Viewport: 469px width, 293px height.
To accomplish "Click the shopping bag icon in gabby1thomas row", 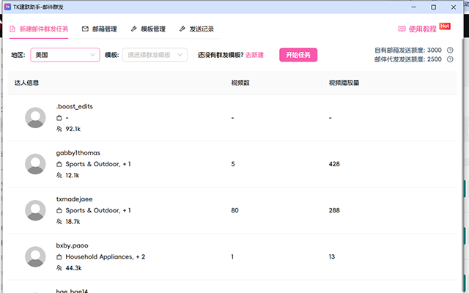I will click(x=59, y=164).
